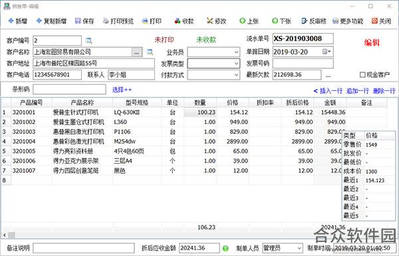Click the 客户编号 input field

pyautogui.click(x=57, y=40)
